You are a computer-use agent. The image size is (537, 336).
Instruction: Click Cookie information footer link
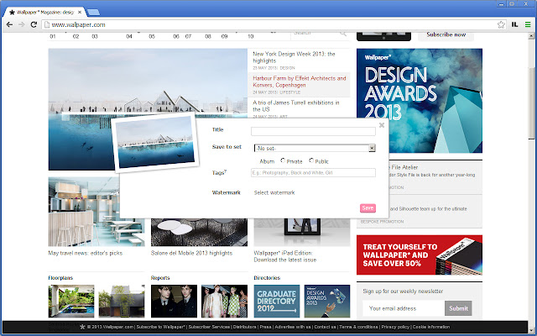point(431,327)
